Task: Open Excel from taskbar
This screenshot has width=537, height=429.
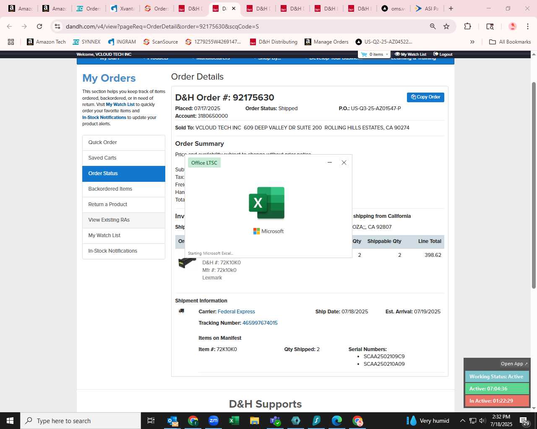Action: [234, 421]
